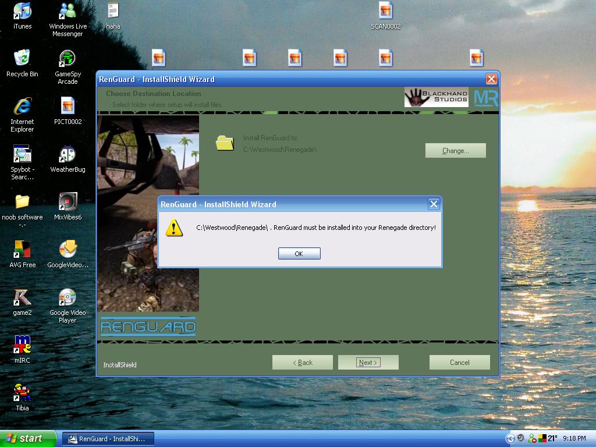Screen dimensions: 596x447
Task: Click OK in the RenGuard error dialog
Action: (x=299, y=254)
